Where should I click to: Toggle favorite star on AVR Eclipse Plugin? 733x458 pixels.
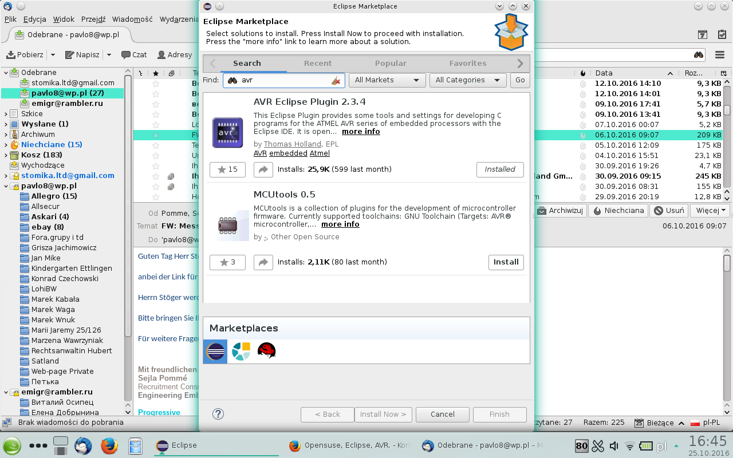pyautogui.click(x=227, y=169)
